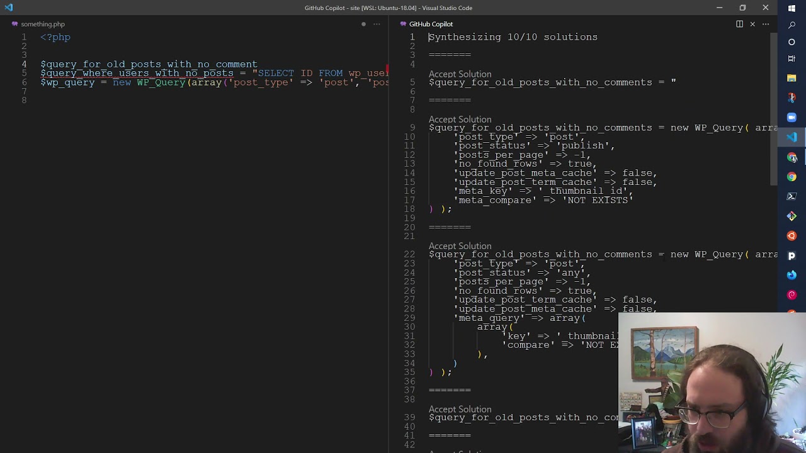Restore down the VS Code window
This screenshot has width=806, height=453.
[x=742, y=8]
